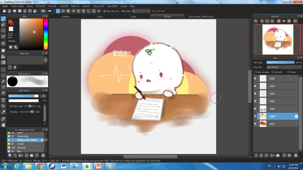Screen dimensions: 303x170
Task: Toggle the Khử răng cưa anti-aliasing checkbox
Action: coord(104,11)
